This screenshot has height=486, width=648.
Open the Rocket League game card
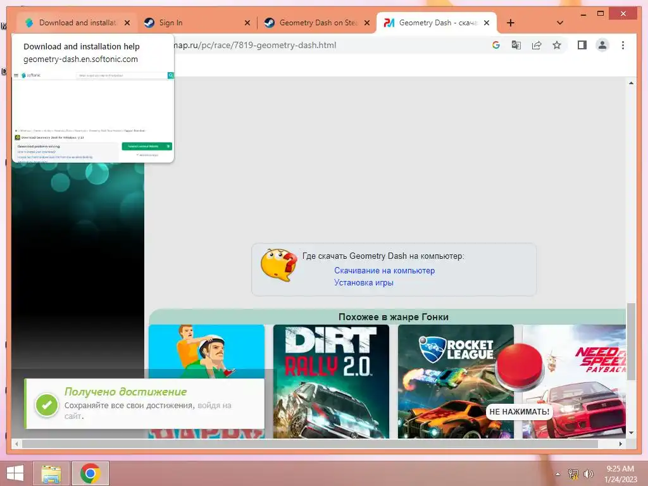pos(456,381)
